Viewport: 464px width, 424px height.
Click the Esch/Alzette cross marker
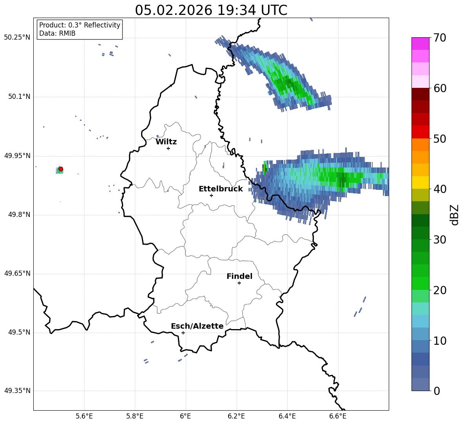tap(183, 333)
